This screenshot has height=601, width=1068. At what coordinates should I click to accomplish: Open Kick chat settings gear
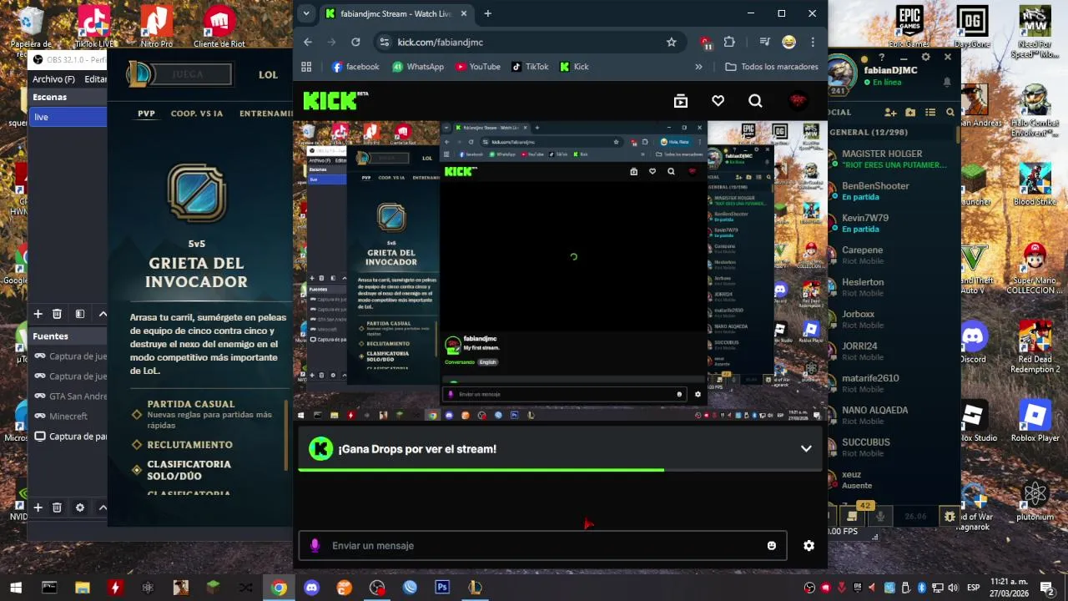809,545
